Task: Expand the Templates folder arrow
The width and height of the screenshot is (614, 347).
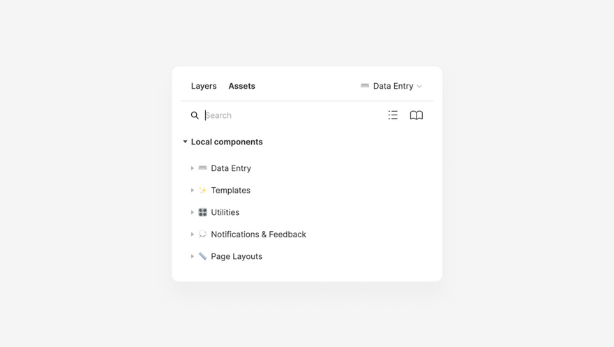Action: point(193,191)
